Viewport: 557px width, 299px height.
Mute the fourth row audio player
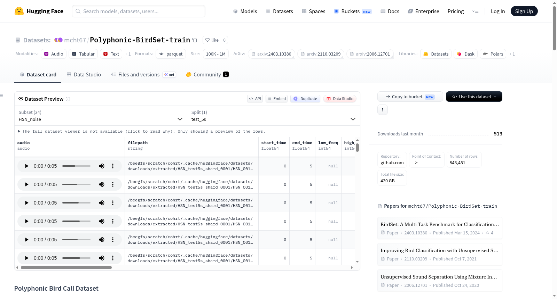coord(102,221)
